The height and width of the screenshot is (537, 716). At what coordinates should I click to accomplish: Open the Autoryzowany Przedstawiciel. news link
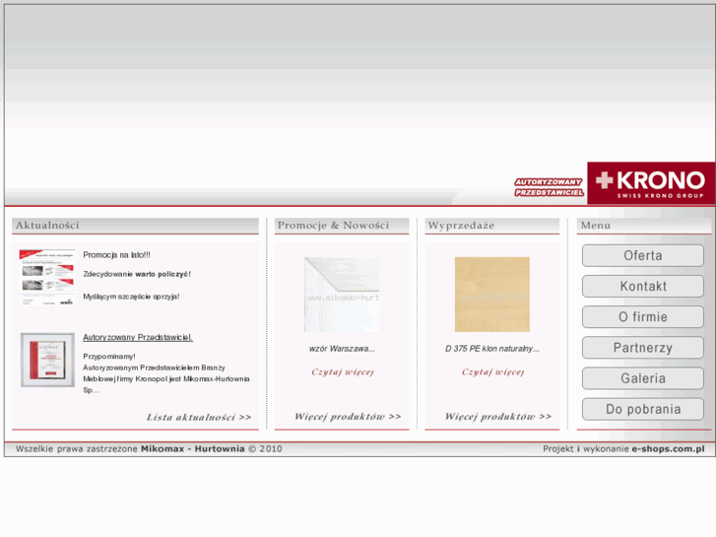click(x=138, y=337)
